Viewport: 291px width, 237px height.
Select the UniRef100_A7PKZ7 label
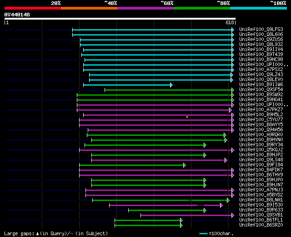click(261, 110)
